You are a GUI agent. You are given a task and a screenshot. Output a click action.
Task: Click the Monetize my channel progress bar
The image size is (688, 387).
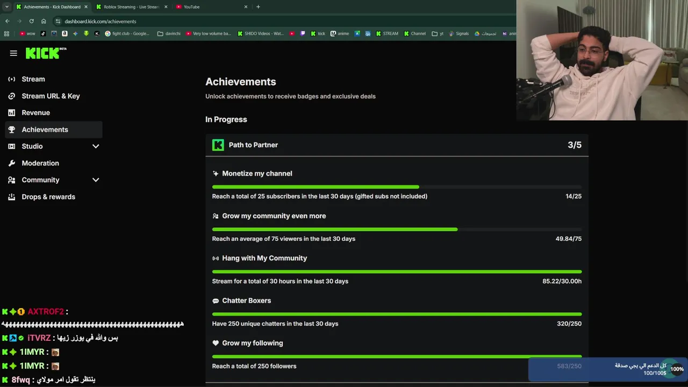[397, 187]
